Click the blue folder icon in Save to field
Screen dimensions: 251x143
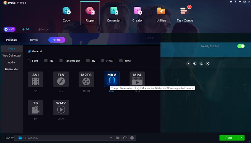point(20,138)
